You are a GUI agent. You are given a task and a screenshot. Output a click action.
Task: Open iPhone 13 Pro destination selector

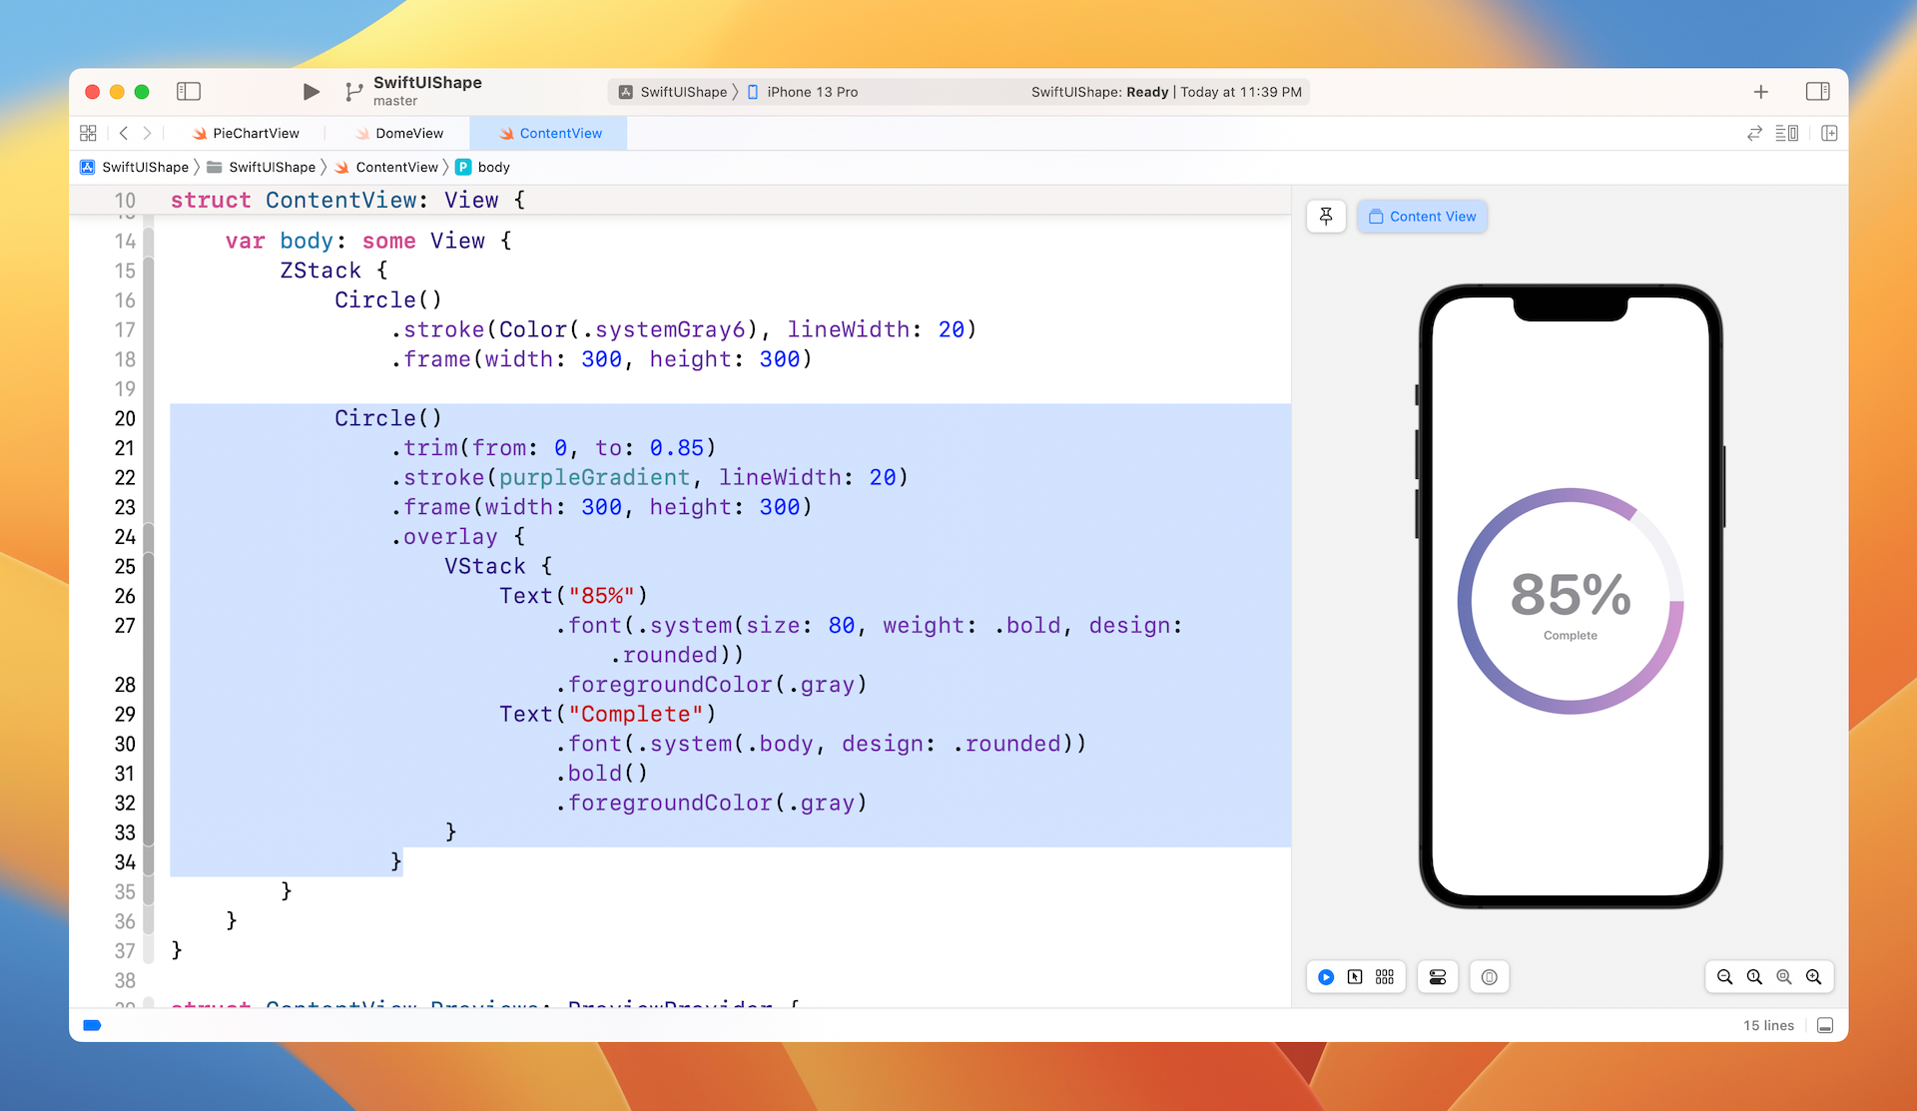pos(811,92)
